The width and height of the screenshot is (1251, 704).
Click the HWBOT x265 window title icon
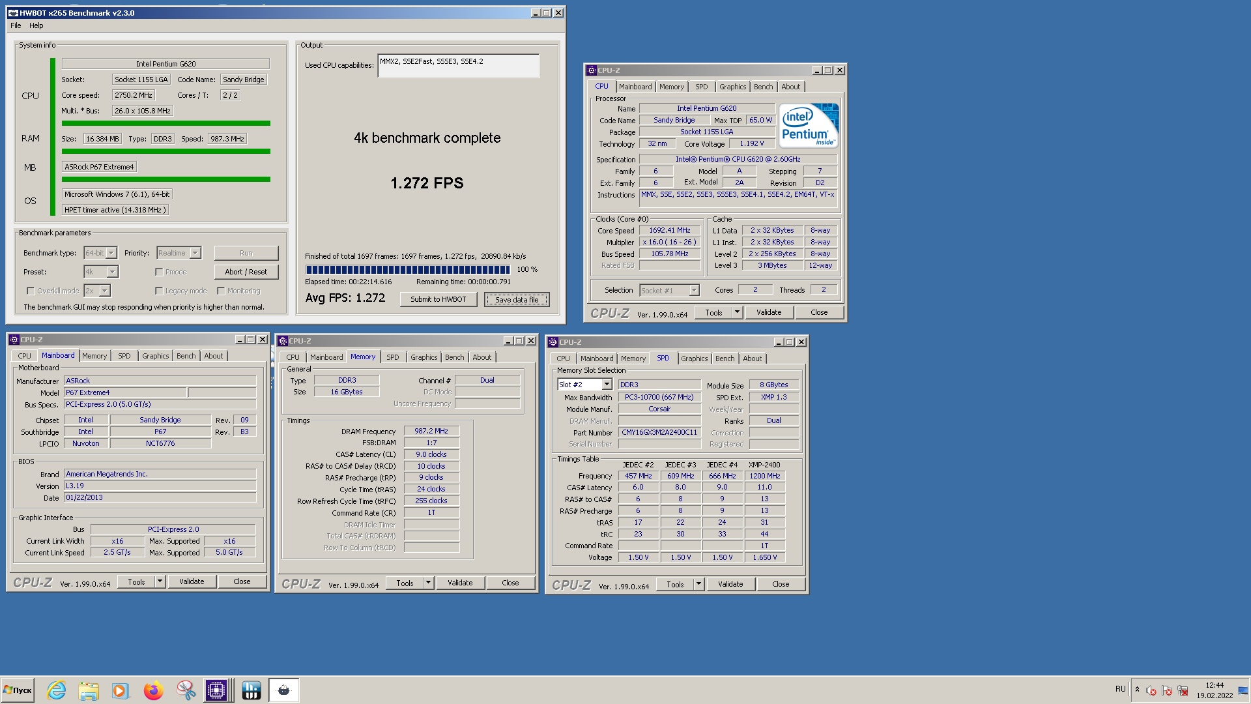13,12
